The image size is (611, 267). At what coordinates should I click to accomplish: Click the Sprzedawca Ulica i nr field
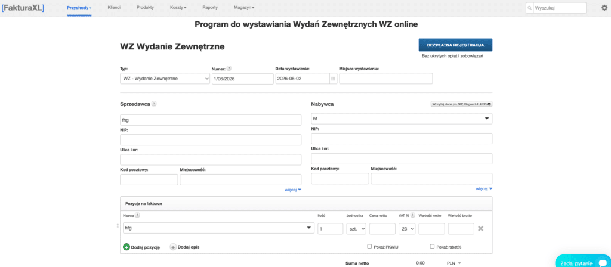[x=211, y=160]
